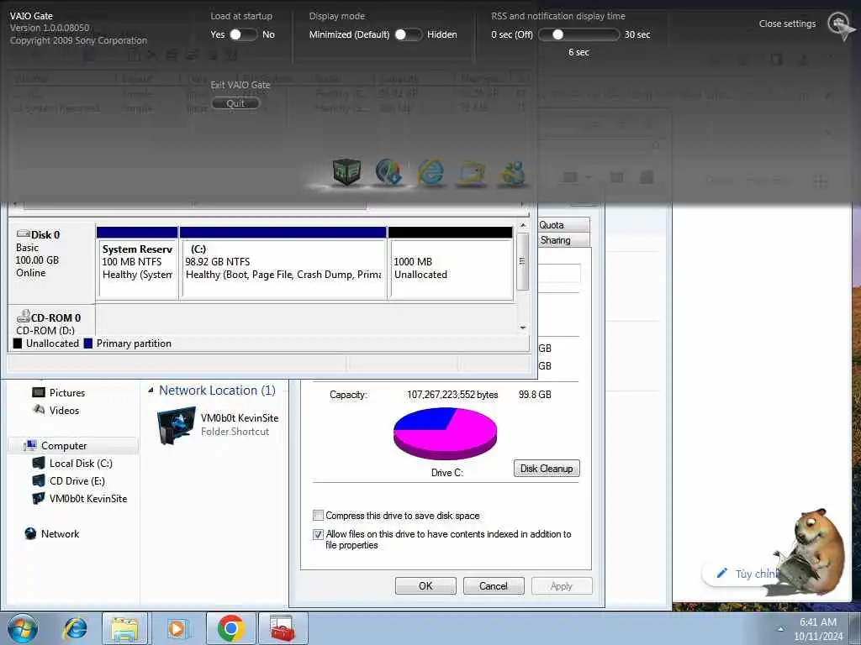Open the green media cube icon in VAIO Gate dock
Viewport: 861px width, 645px height.
[x=346, y=171]
